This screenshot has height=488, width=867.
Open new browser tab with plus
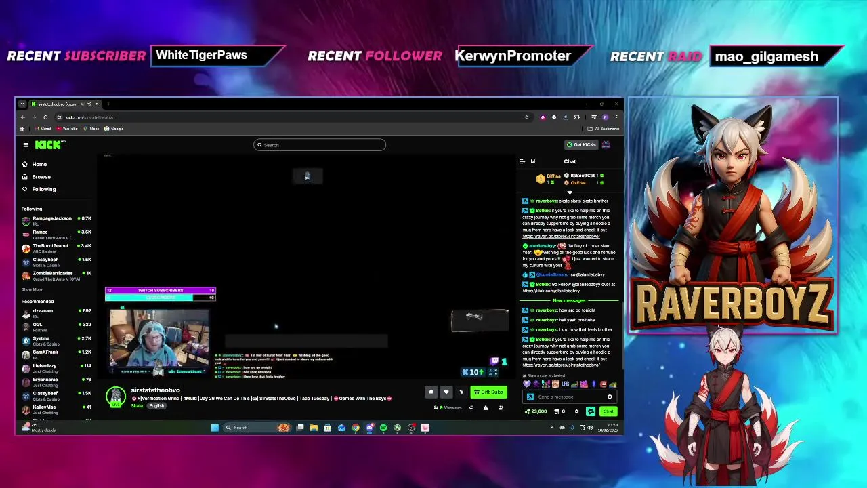coord(108,104)
